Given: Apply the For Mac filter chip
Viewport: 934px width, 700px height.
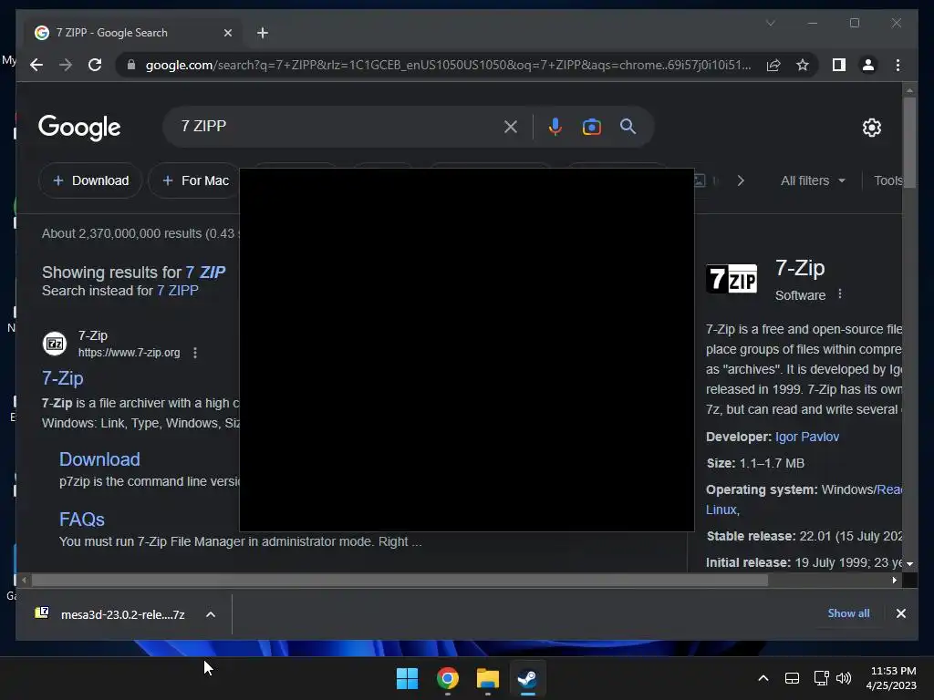Looking at the screenshot, I should point(195,180).
